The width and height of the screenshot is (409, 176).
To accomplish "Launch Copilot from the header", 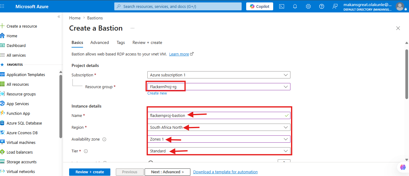I will point(260,6).
